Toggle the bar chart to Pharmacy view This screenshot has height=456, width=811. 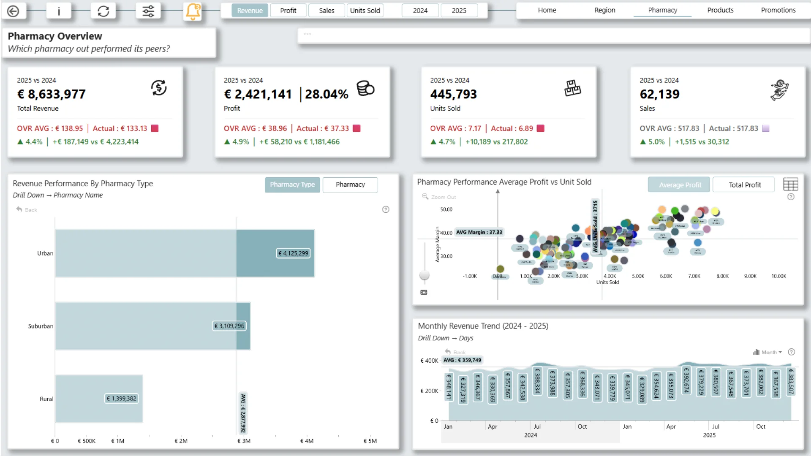[x=350, y=185]
